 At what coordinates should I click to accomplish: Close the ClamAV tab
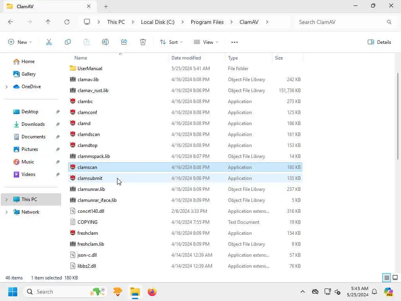pyautogui.click(x=89, y=6)
